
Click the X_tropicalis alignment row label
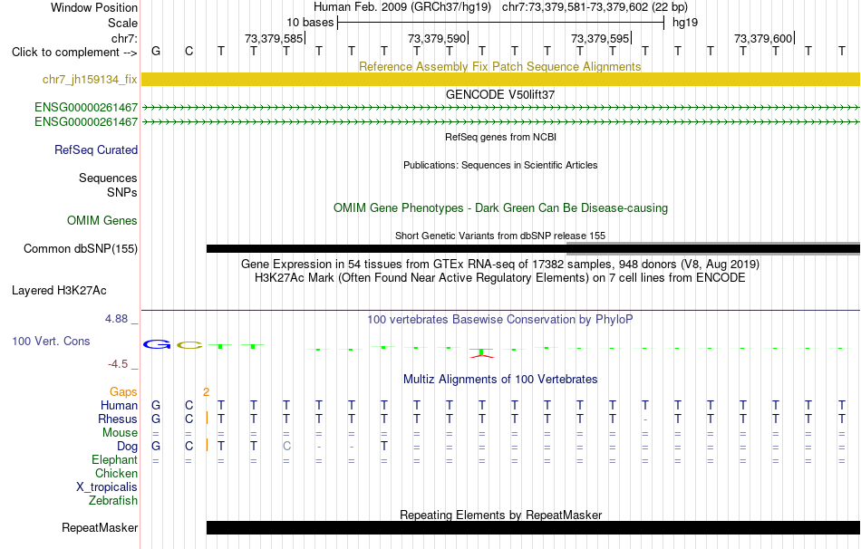point(107,487)
